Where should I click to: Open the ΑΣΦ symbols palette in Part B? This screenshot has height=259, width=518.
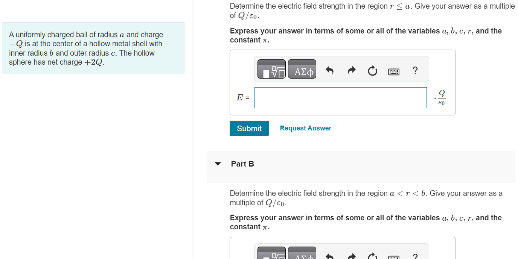point(302,256)
